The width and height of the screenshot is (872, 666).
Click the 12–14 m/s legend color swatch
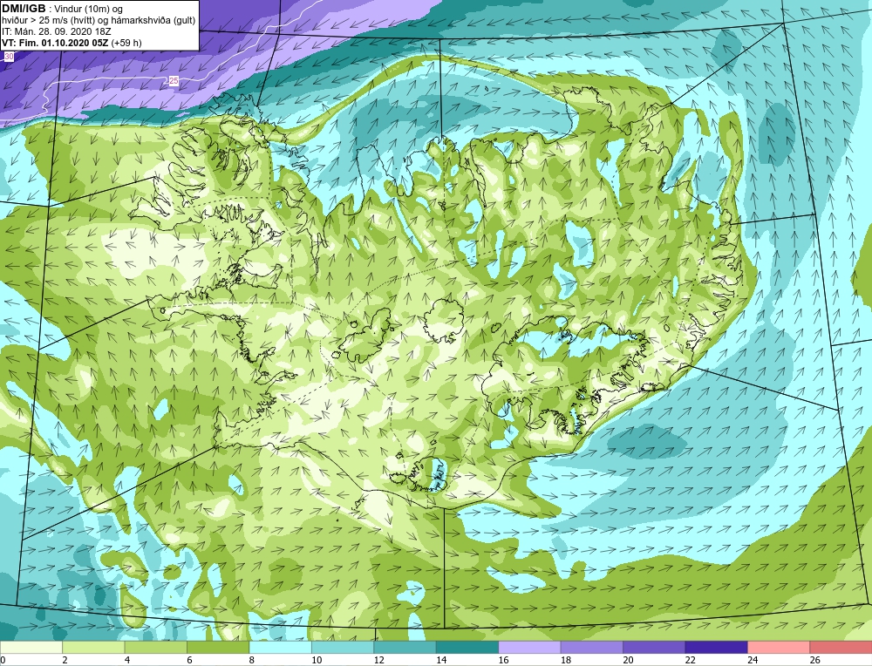[x=405, y=647]
